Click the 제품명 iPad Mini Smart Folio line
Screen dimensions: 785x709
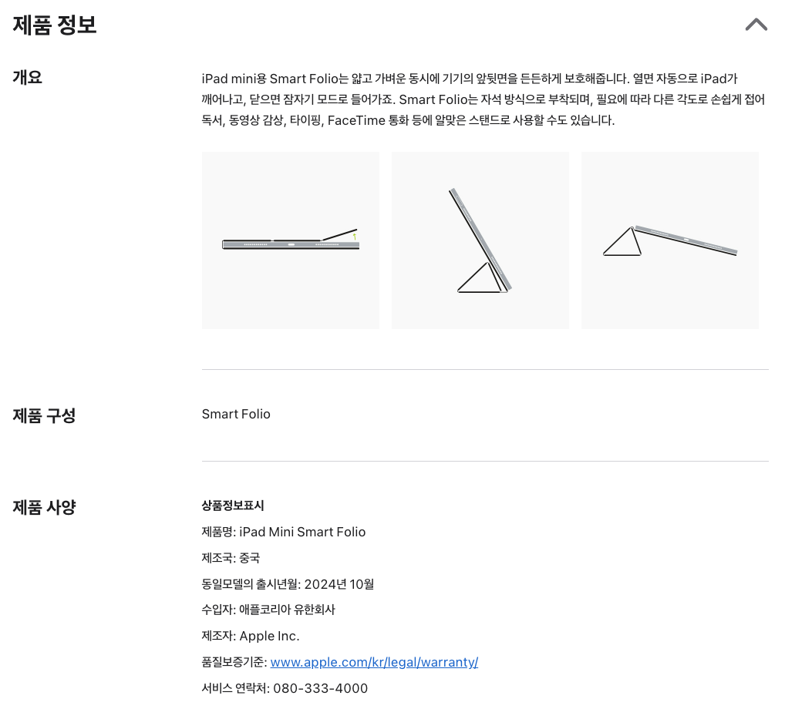coord(284,532)
